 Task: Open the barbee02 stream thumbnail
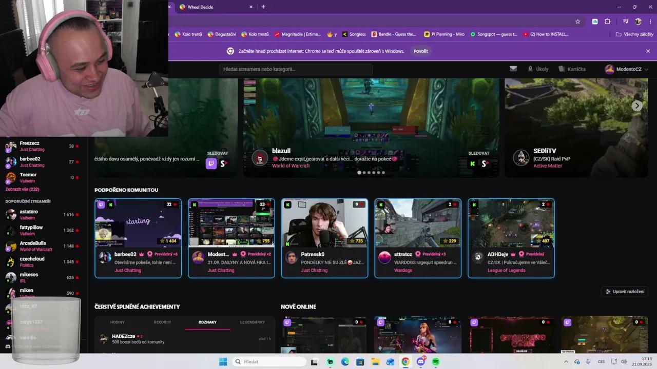click(x=138, y=223)
